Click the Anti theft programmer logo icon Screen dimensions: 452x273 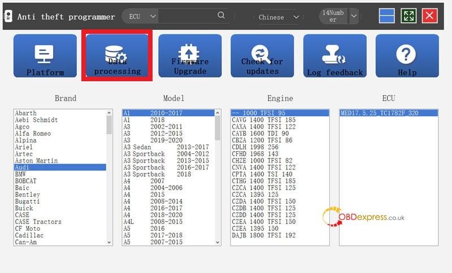(x=8, y=16)
